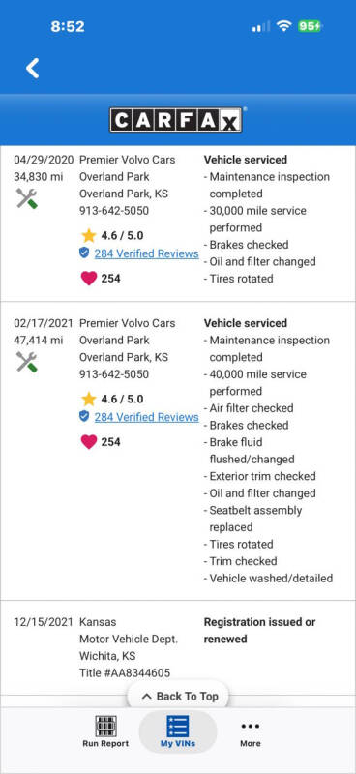Tap phone number 913-642-5050 in the 2021 record
356x774 pixels.
(x=114, y=374)
